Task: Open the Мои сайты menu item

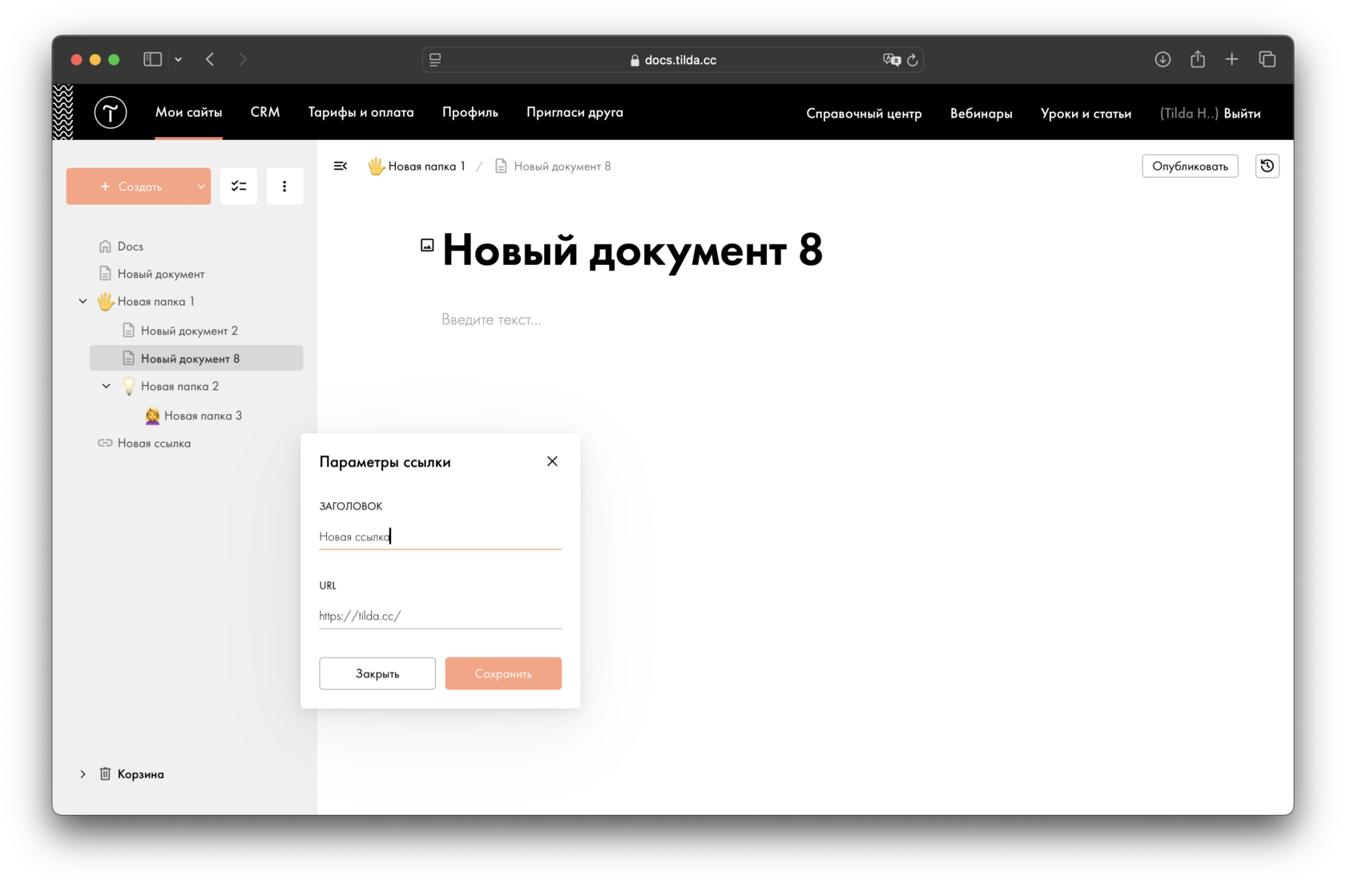Action: [x=188, y=112]
